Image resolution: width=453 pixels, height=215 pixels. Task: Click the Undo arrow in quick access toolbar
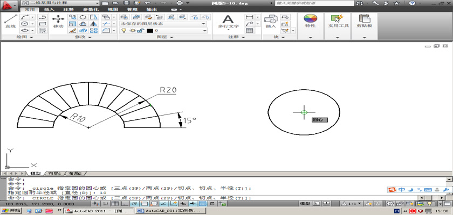coord(147,3)
